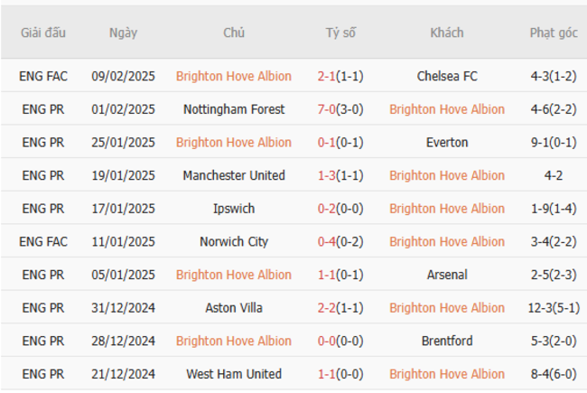Click Brighton Hove Albion in the Arsenal row
This screenshot has width=587, height=393.
tap(234, 275)
